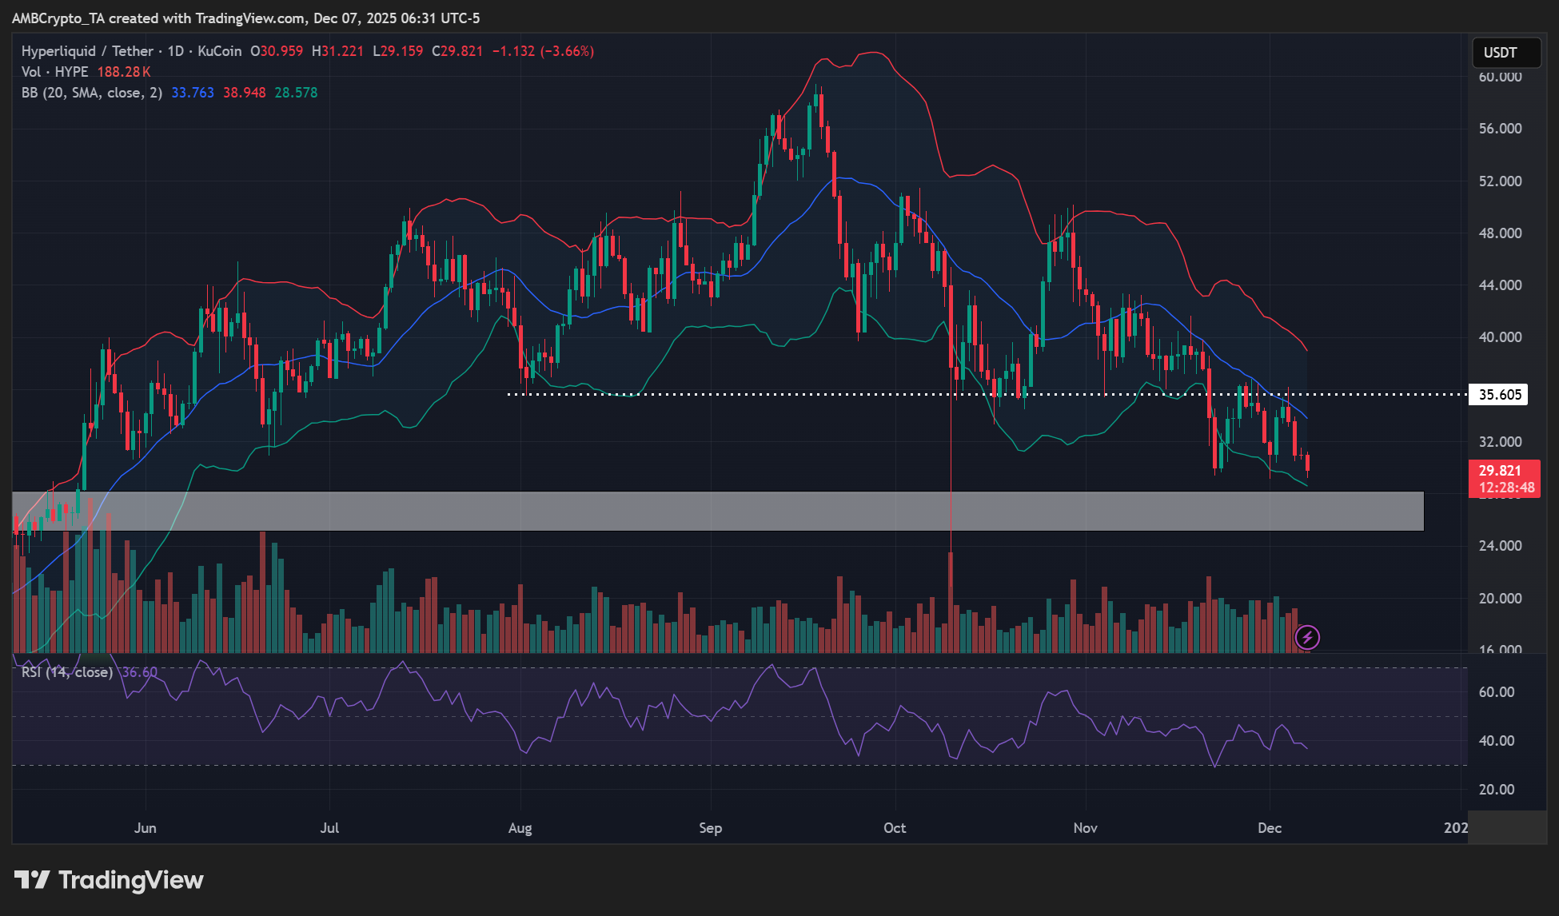
Task: Click the white dotted horizontal line
Action: 799,394
